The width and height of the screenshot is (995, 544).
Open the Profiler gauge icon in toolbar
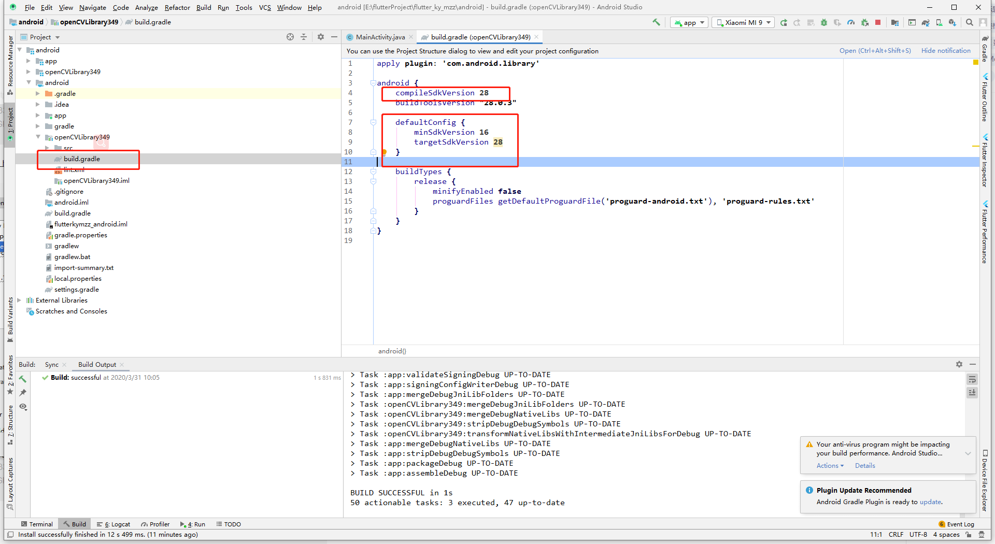[851, 22]
